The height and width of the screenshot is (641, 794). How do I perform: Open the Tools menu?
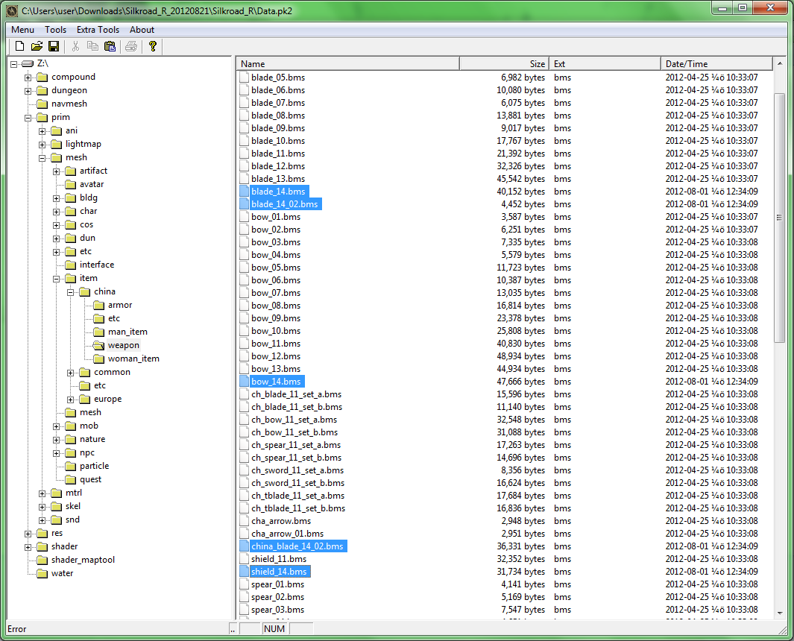56,30
